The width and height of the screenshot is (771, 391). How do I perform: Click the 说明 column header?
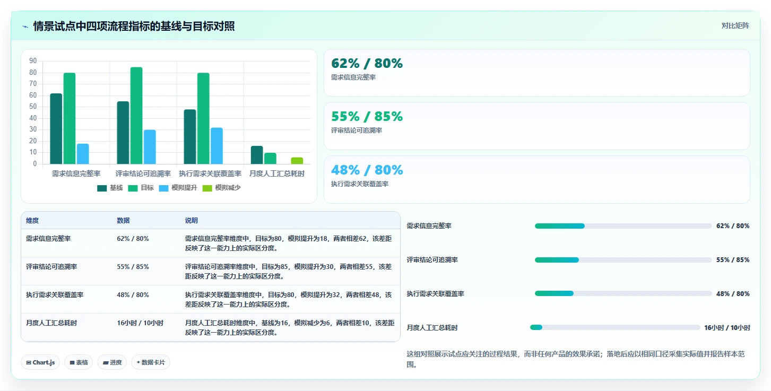[x=192, y=220]
